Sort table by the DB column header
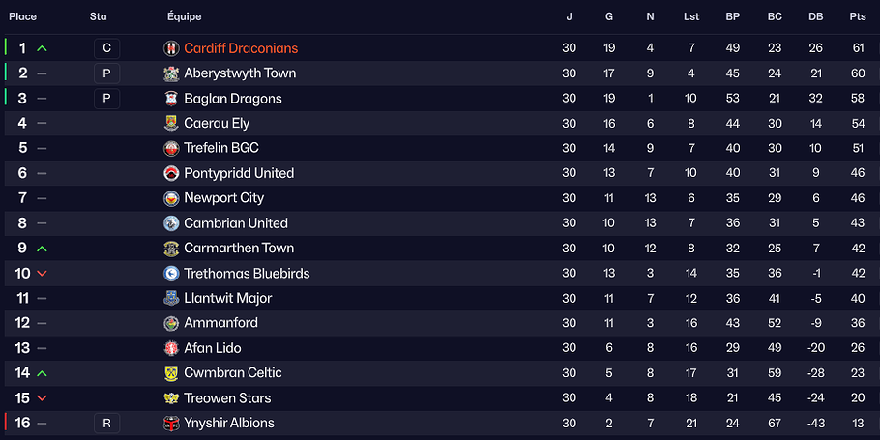This screenshot has height=440, width=880. pyautogui.click(x=816, y=16)
